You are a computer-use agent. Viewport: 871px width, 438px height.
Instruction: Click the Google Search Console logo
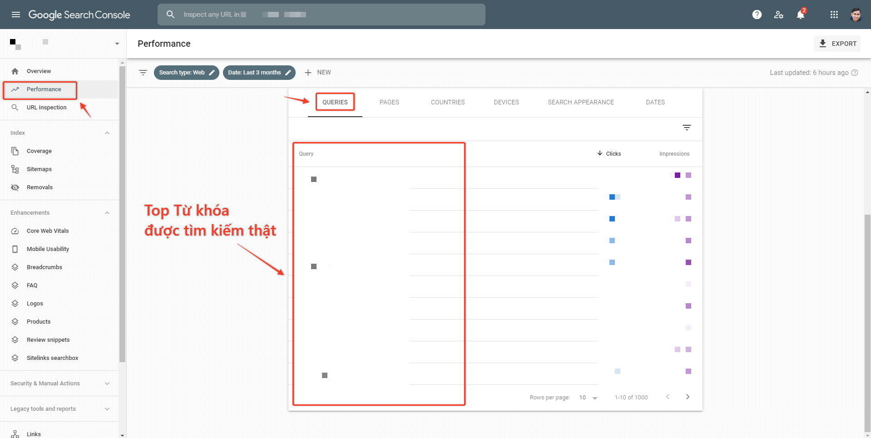pos(79,15)
